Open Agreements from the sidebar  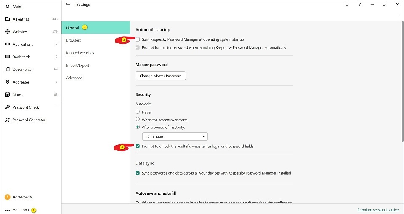23,197
